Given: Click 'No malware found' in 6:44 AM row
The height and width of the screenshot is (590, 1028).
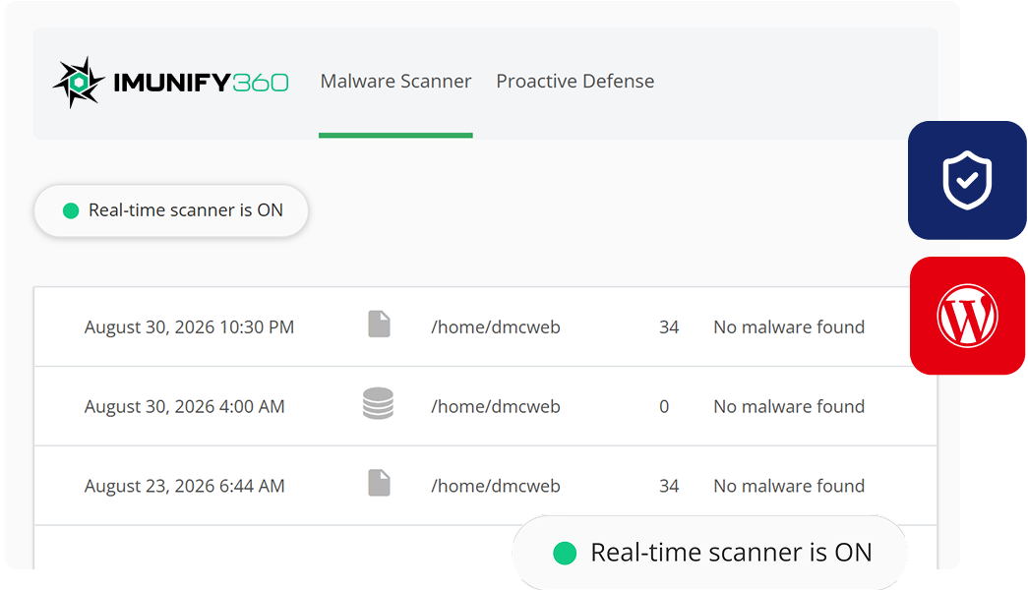Looking at the screenshot, I should coord(789,486).
